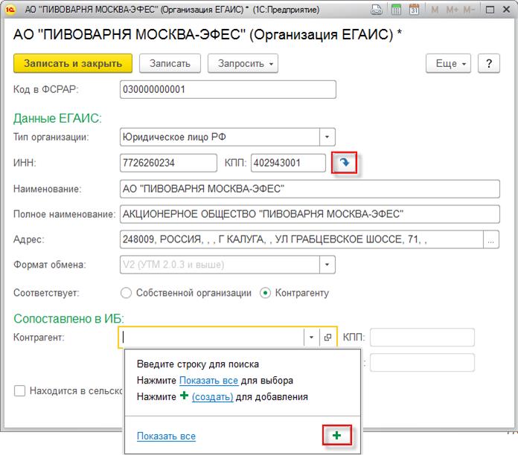Click the green plus next to (создать)
This screenshot has height=455, width=518.
[184, 396]
